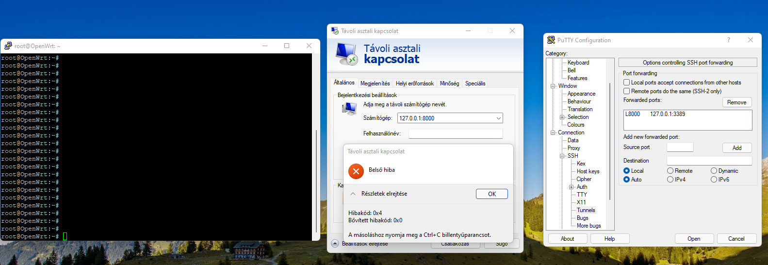
Task: Select the IPv4 radio button
Action: point(670,180)
